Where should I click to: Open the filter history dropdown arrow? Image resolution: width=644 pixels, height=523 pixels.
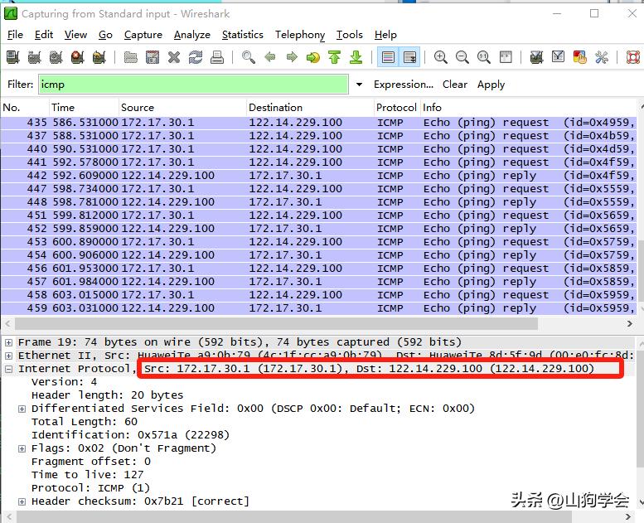(359, 85)
